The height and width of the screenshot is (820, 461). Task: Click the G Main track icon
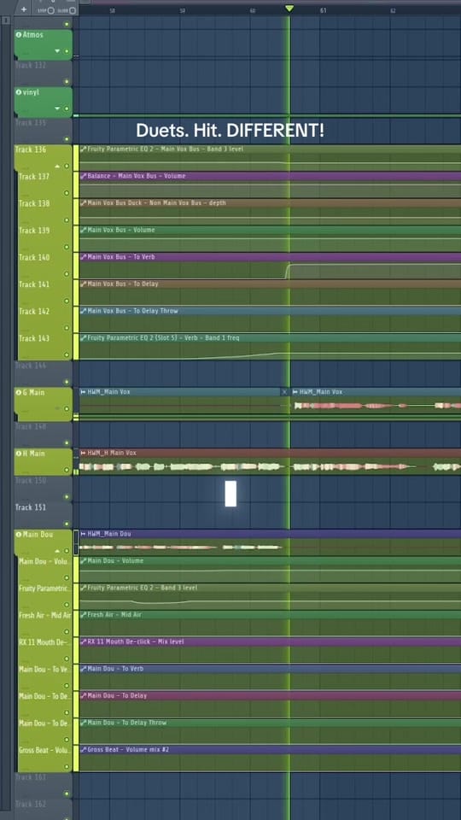click(x=19, y=392)
